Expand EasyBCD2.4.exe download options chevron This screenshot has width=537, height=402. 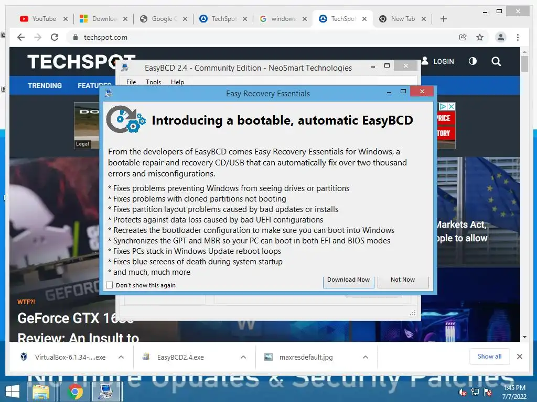click(243, 357)
